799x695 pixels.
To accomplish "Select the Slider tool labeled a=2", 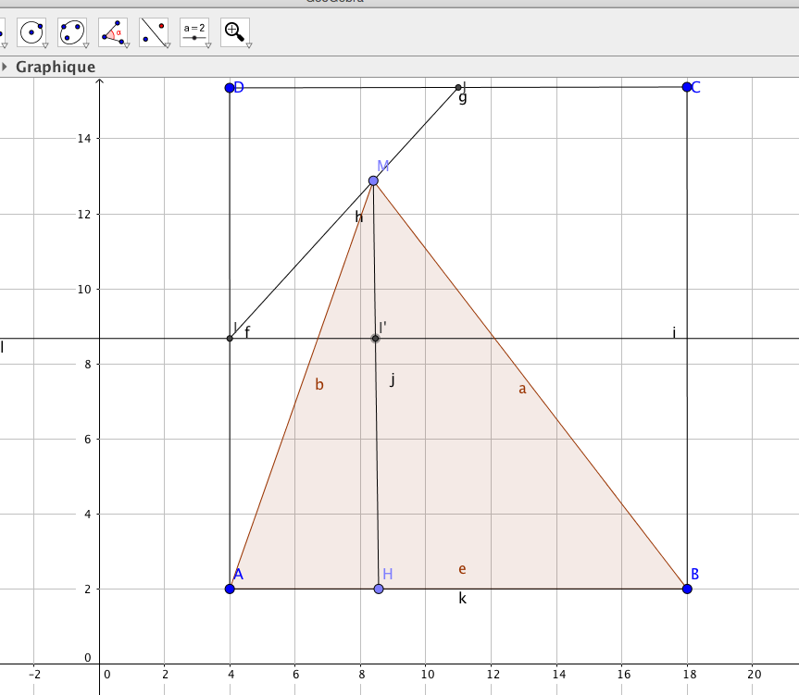I will 194,31.
